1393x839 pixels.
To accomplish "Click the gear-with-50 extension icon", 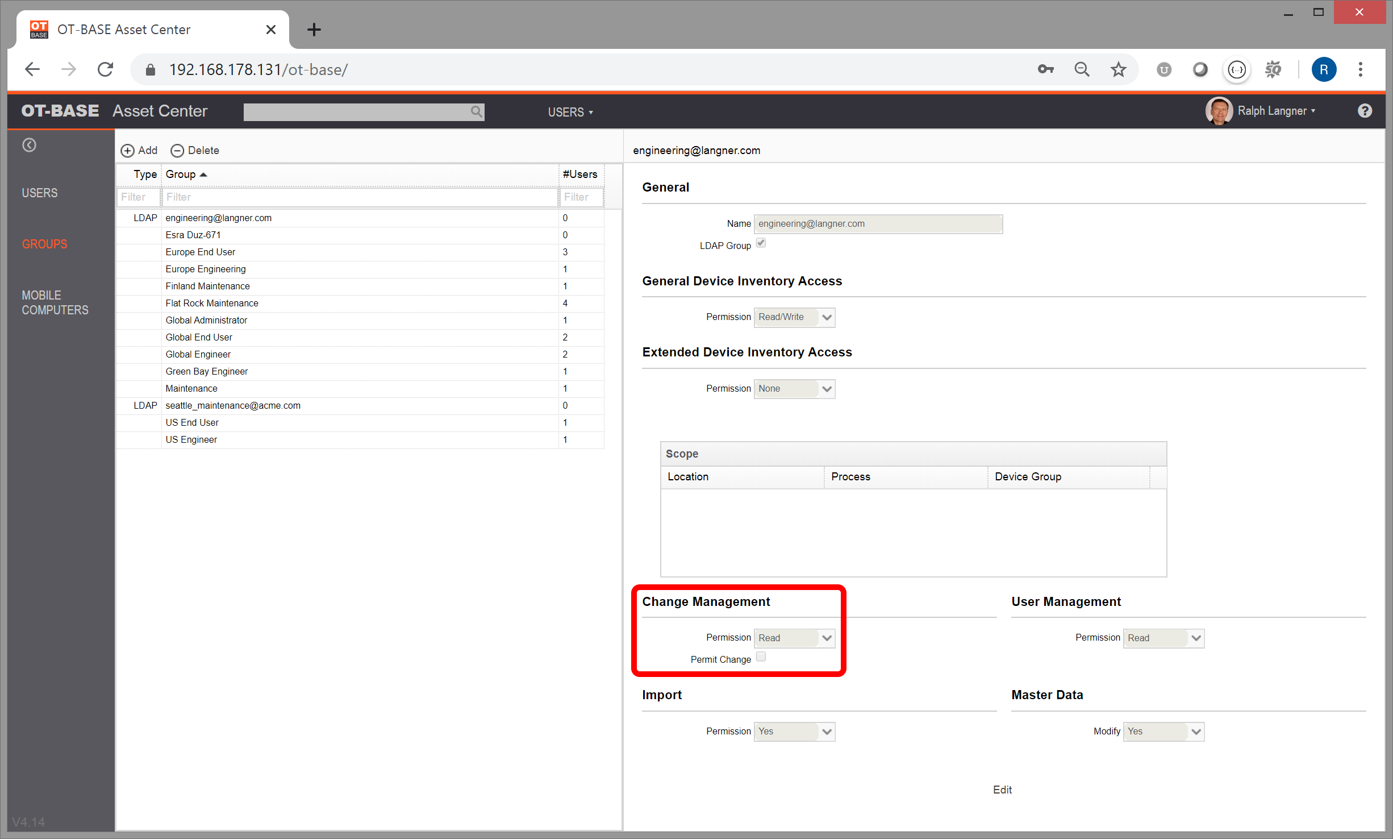I will tap(1273, 69).
